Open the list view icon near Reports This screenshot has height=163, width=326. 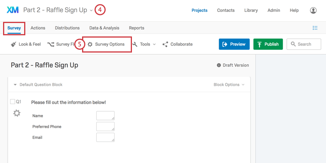point(315,28)
